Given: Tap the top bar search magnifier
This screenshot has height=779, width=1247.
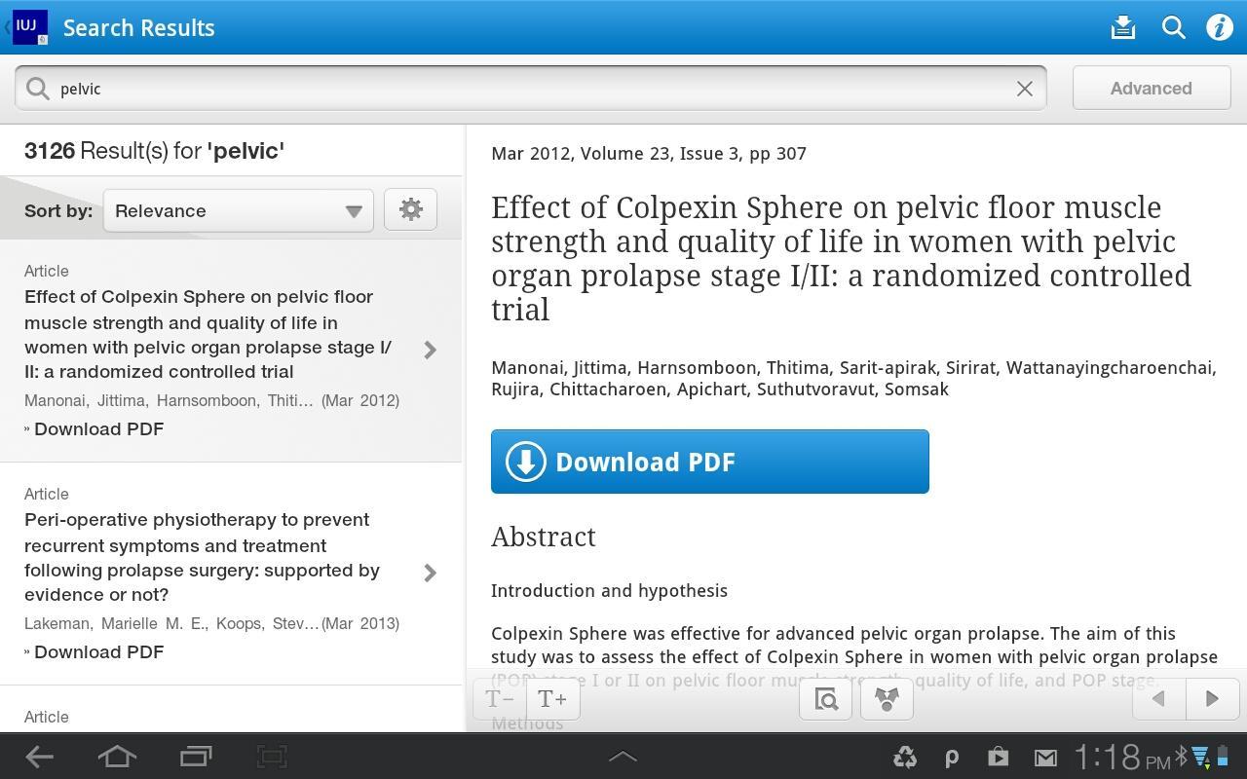Looking at the screenshot, I should 1174,27.
